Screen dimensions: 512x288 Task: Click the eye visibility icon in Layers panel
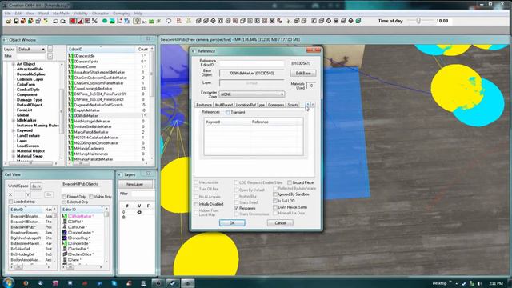[139, 212]
